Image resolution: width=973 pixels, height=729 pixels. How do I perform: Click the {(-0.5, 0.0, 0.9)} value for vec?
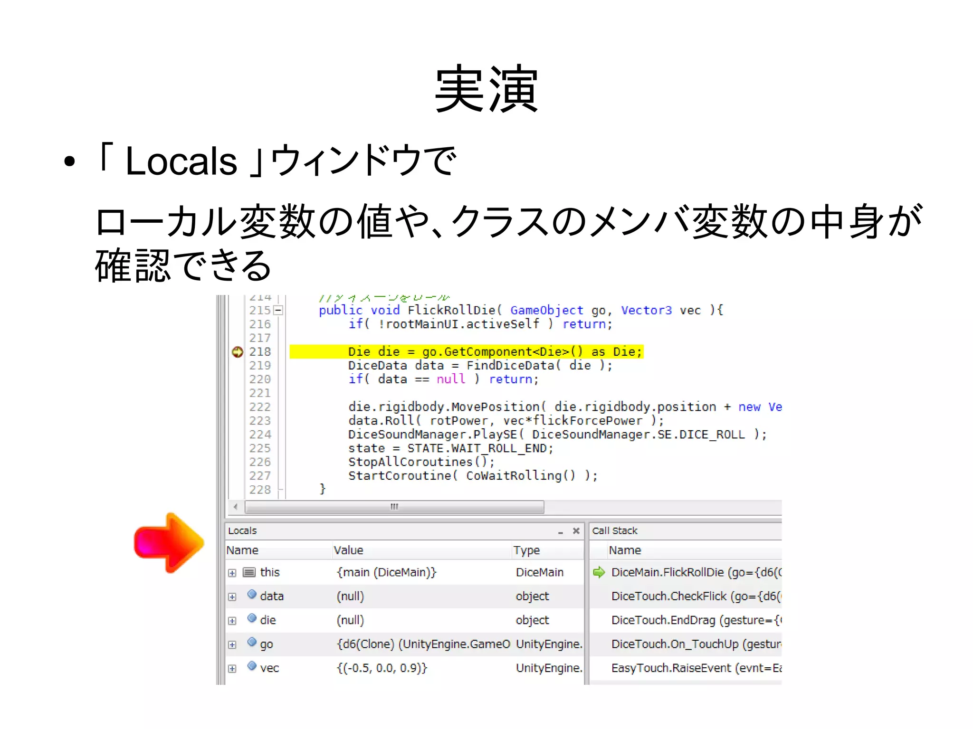point(382,668)
